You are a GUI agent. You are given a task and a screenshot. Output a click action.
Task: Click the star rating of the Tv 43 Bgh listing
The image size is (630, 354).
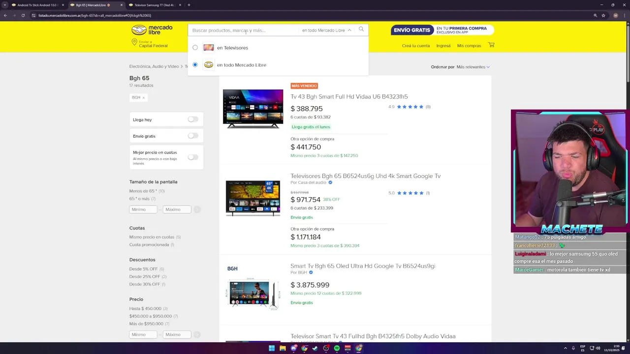click(410, 107)
